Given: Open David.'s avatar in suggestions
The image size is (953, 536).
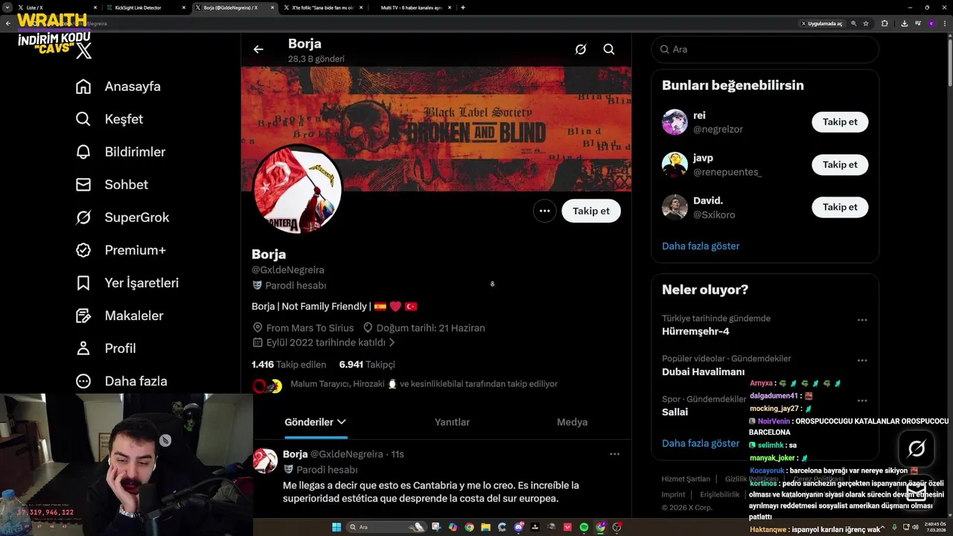Looking at the screenshot, I should click(x=675, y=207).
